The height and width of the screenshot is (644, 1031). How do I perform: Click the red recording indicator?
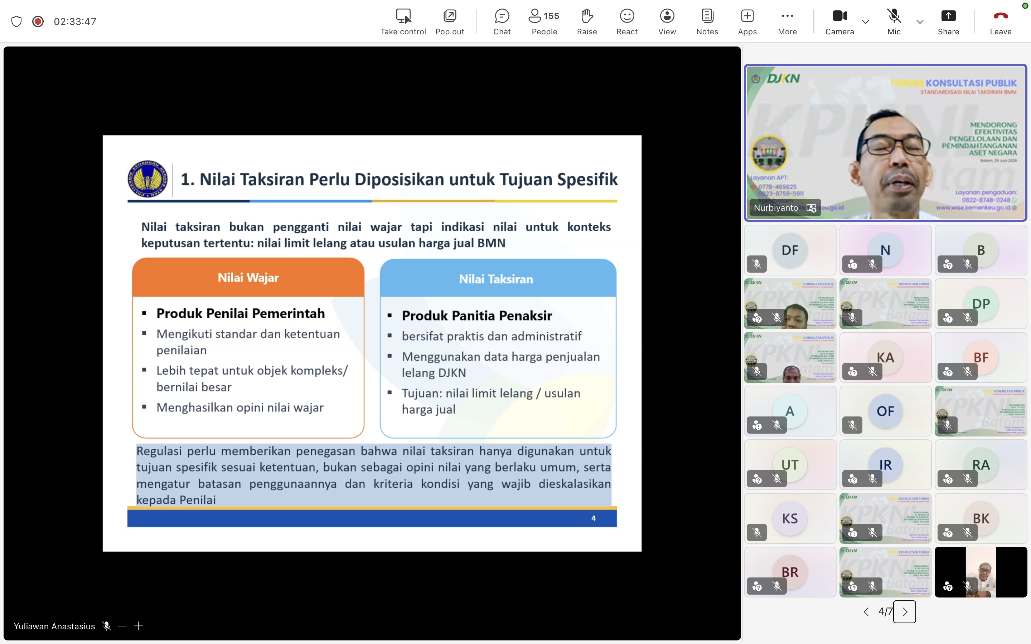click(x=38, y=21)
